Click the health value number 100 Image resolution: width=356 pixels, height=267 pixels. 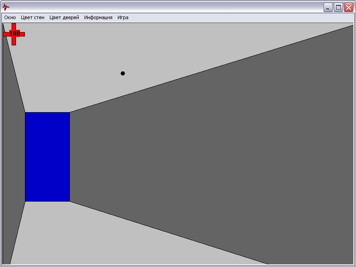pos(14,33)
